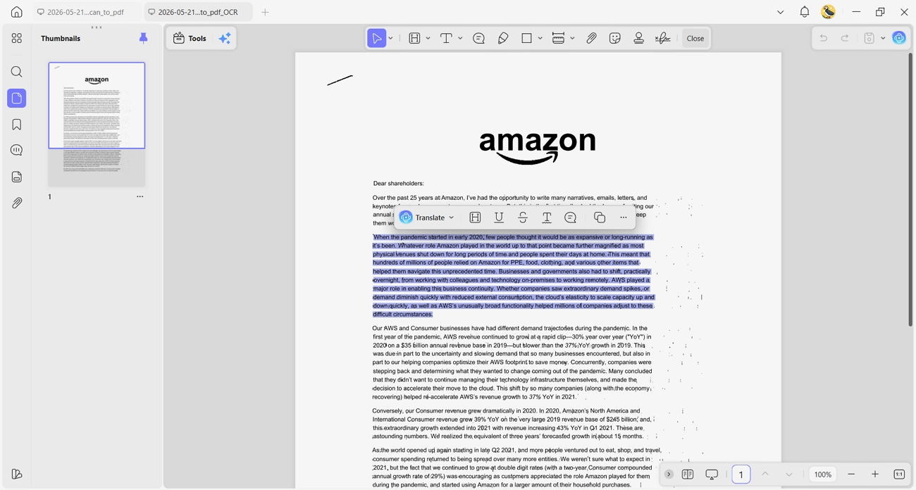Screen dimensions: 916x490
Task: Select the Measure tool
Action: pos(558,38)
